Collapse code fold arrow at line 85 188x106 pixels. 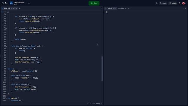click(6, 49)
